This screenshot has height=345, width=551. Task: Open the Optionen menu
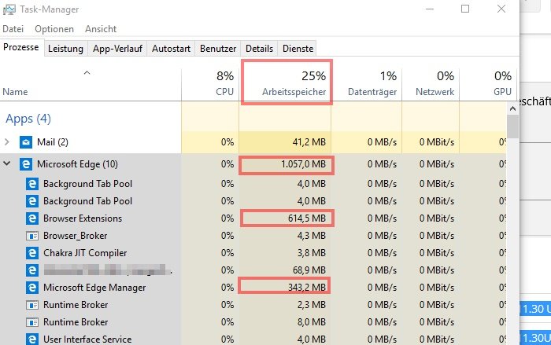pyautogui.click(x=54, y=29)
